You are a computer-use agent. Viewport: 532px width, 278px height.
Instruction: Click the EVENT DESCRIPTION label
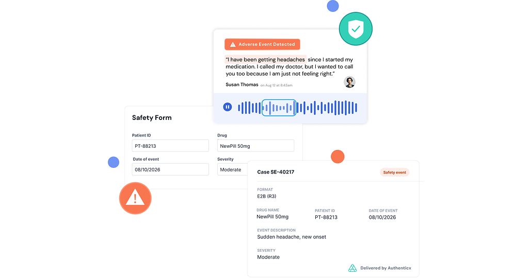276,230
